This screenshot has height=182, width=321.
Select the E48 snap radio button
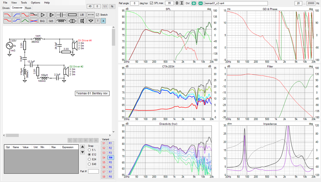coord(90,164)
